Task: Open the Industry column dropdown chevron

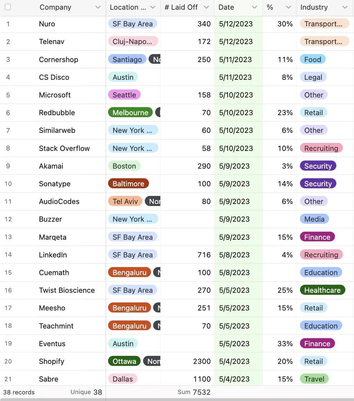Action: [345, 7]
